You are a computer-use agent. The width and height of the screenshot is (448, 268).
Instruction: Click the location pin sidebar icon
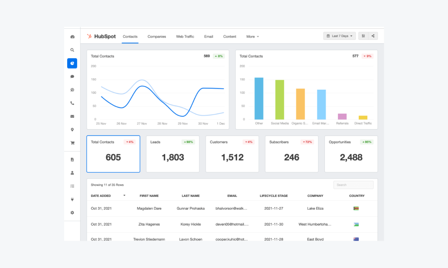72,130
